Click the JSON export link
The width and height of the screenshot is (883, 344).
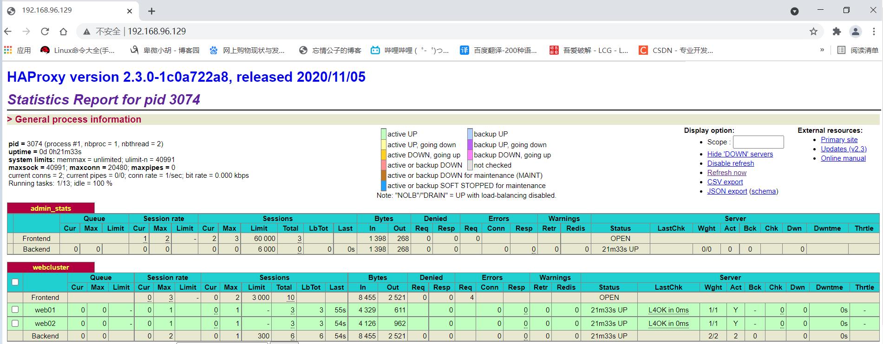coord(727,191)
